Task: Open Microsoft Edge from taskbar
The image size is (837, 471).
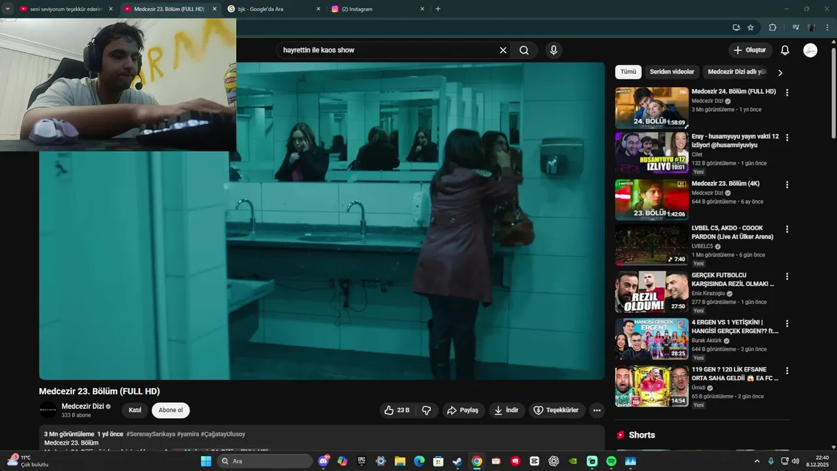Action: 419,461
